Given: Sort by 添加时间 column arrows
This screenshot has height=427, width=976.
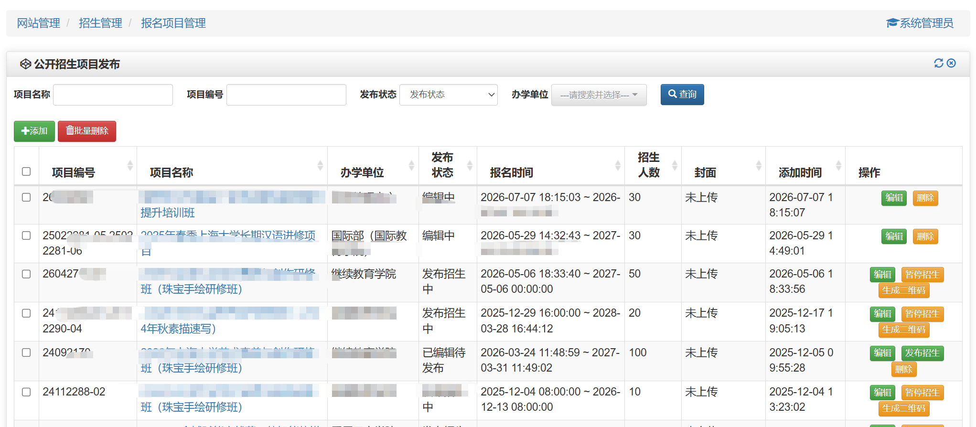Looking at the screenshot, I should point(838,166).
